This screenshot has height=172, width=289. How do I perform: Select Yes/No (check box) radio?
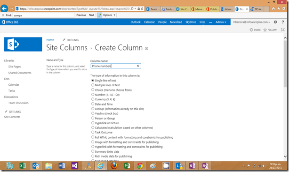click(x=93, y=113)
